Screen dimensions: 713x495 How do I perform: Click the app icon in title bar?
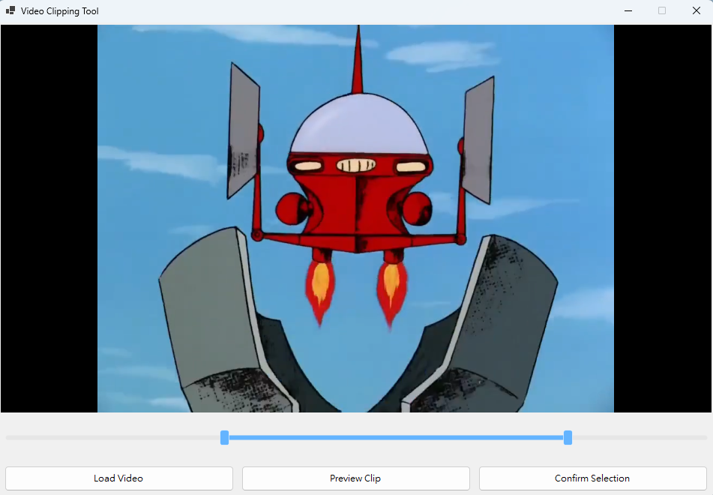[x=10, y=10]
